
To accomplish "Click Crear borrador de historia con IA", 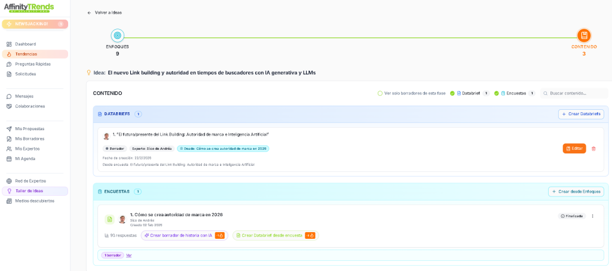I will pyautogui.click(x=180, y=235).
